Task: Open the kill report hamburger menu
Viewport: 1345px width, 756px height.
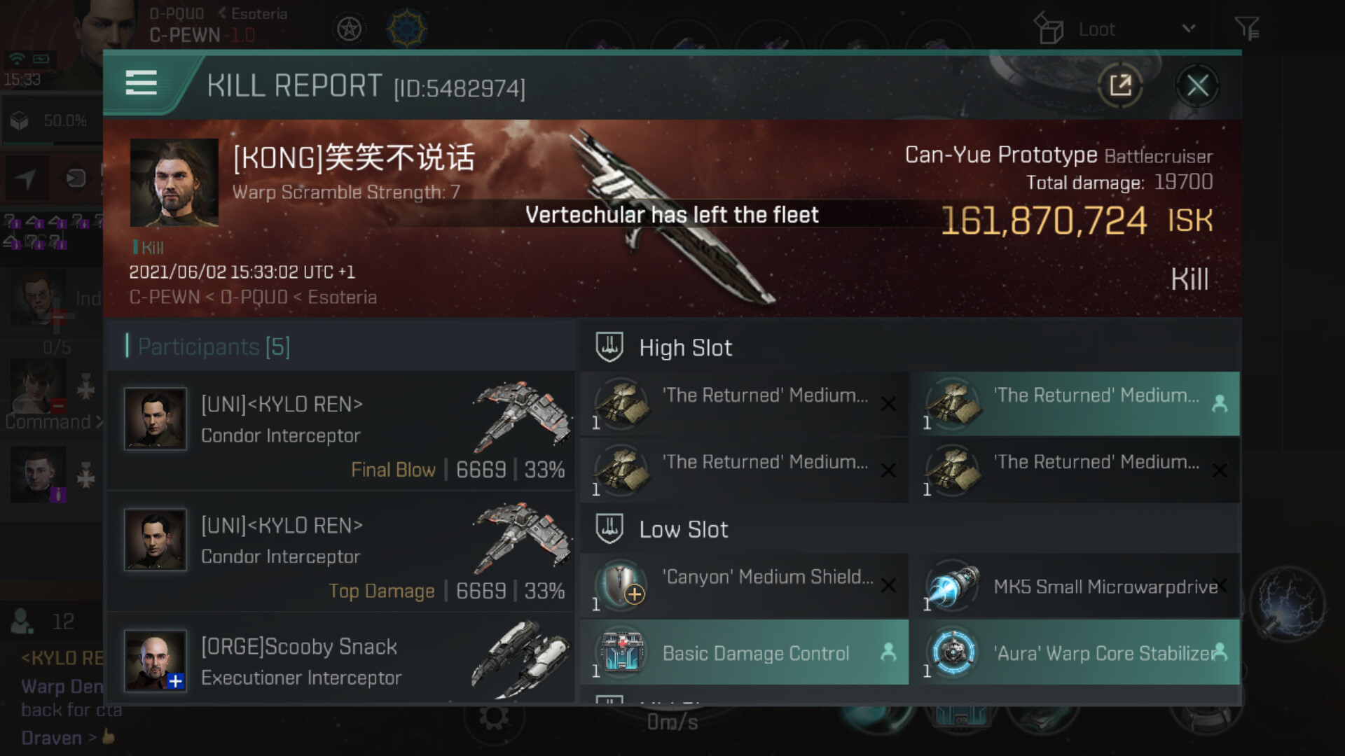Action: point(141,83)
